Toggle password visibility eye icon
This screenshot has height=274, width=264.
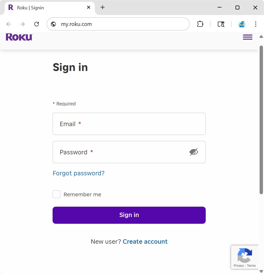(x=194, y=152)
